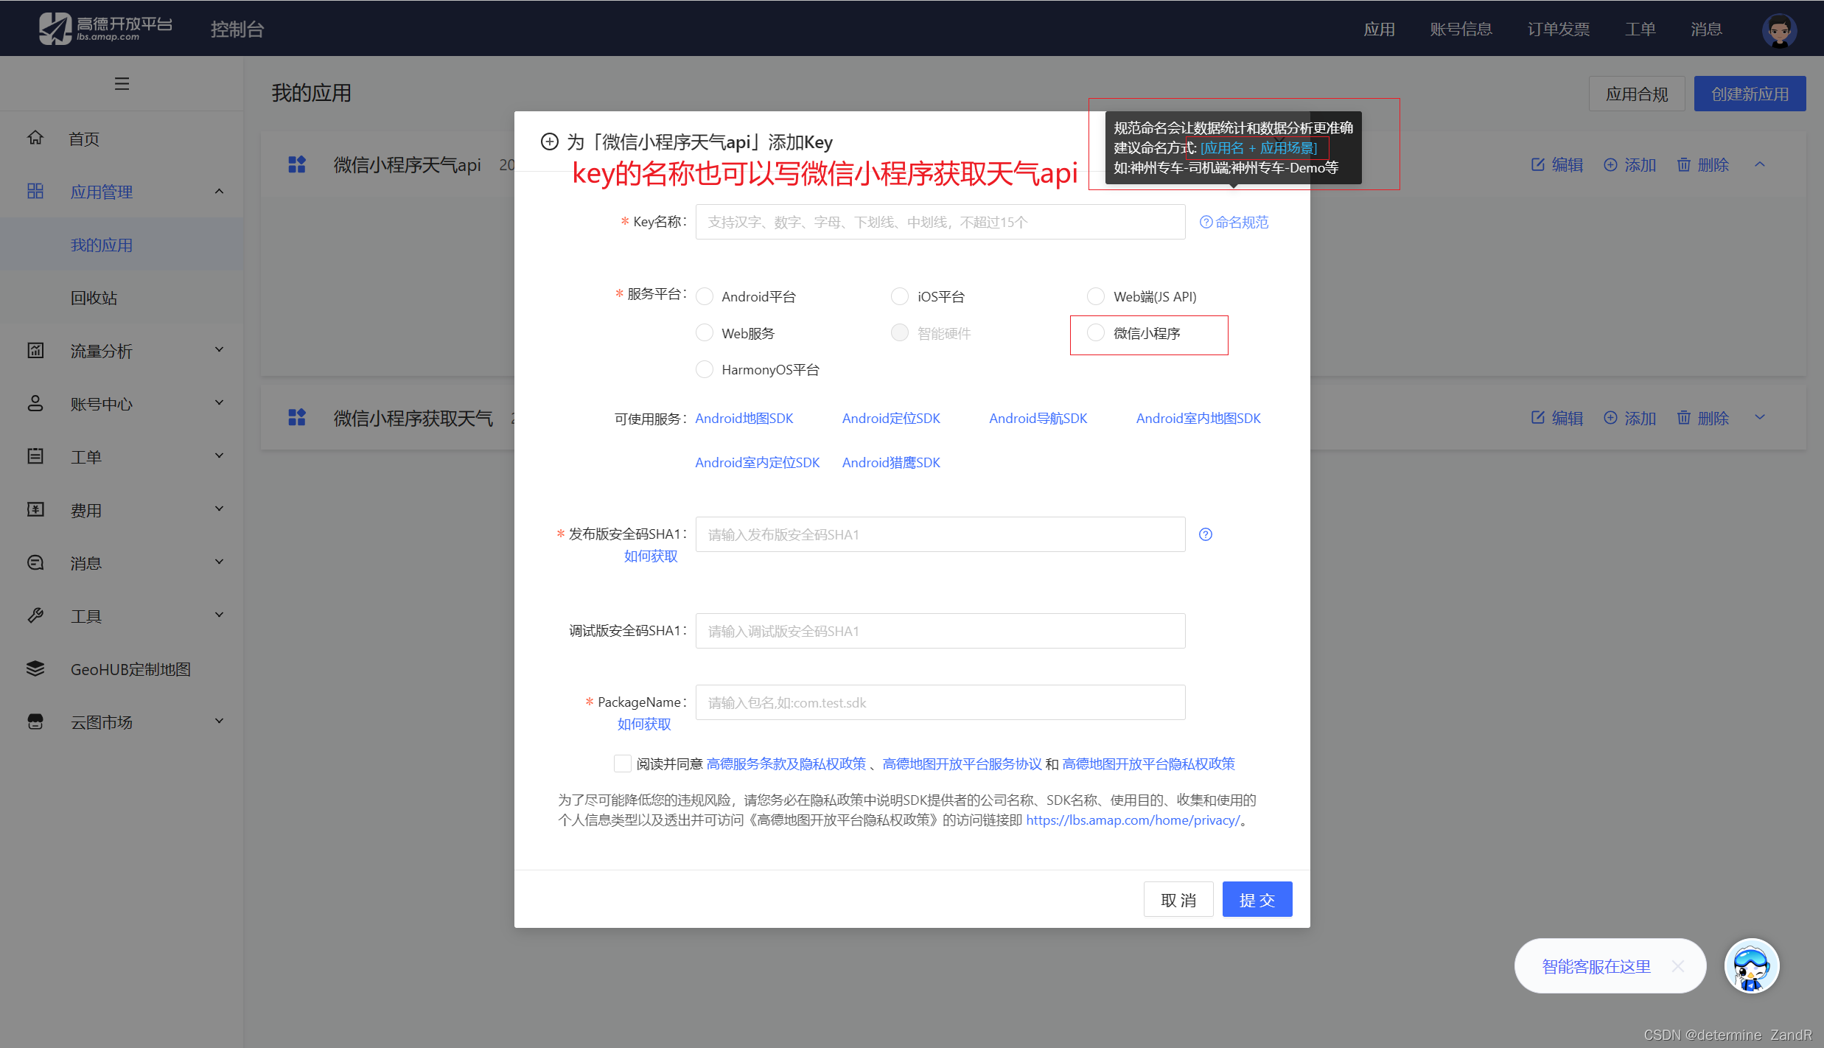The height and width of the screenshot is (1048, 1824).
Task: Focus the 调试版安全码SHA1 input field
Action: click(940, 631)
